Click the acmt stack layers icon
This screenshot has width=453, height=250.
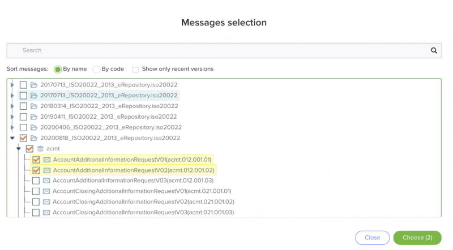click(x=40, y=149)
